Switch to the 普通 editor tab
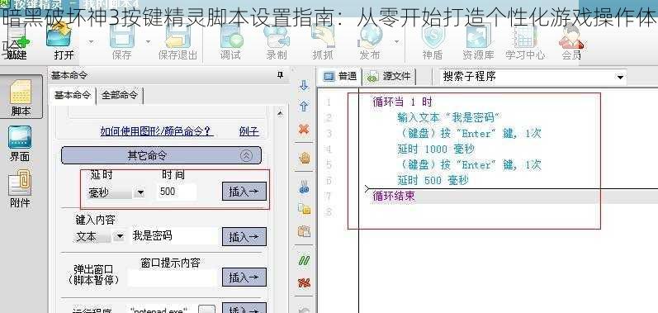Screen dimensions: 658x313 point(341,76)
